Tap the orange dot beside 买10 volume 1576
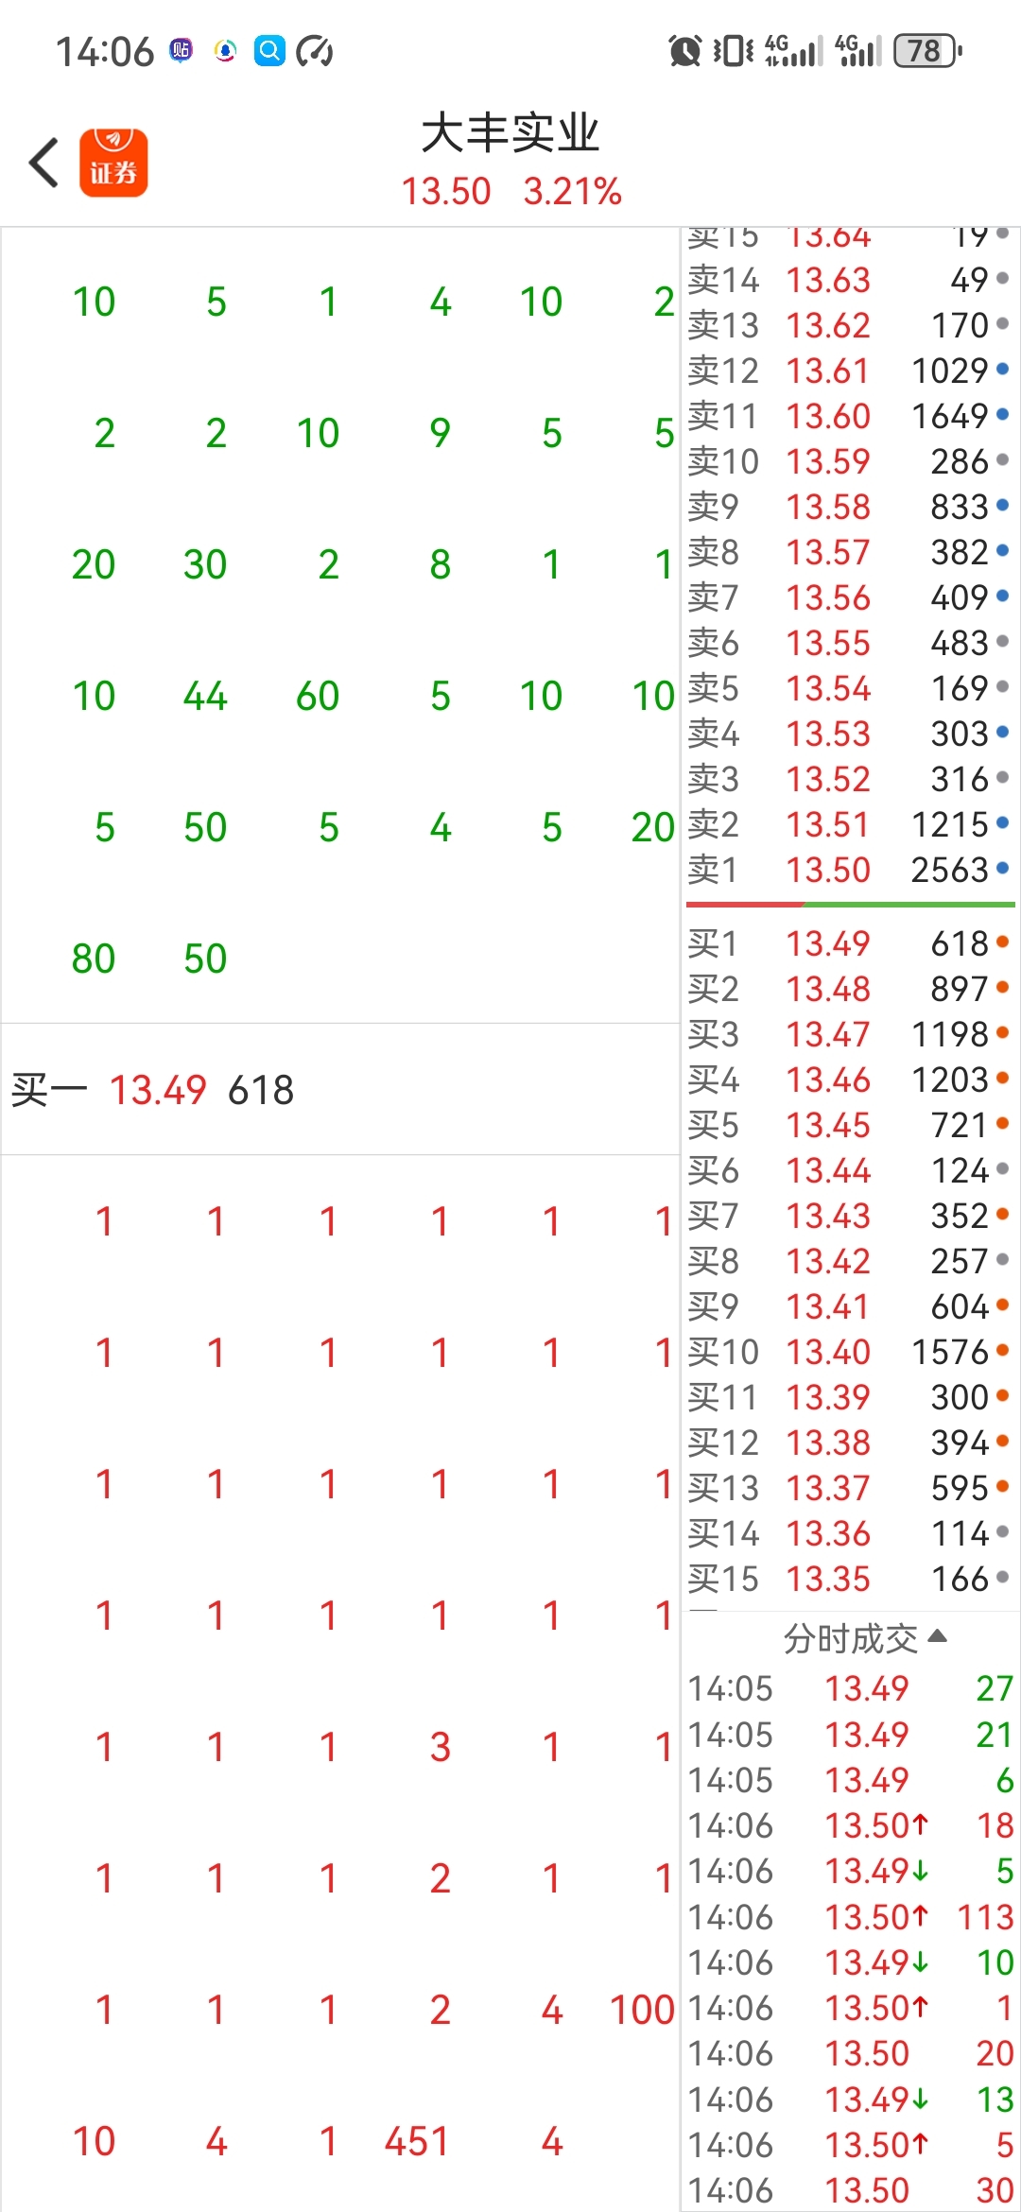Screen dimensions: 1021x2212 [1003, 1349]
